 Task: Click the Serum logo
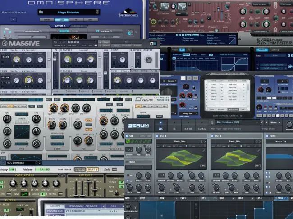point(138,125)
